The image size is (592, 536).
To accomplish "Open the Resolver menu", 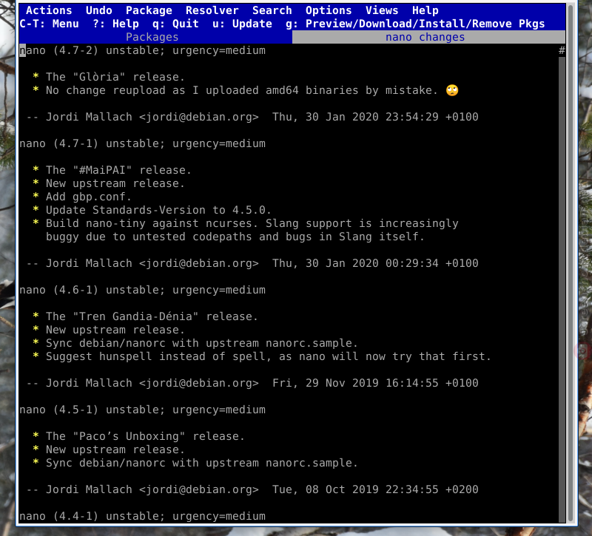I will coord(212,10).
